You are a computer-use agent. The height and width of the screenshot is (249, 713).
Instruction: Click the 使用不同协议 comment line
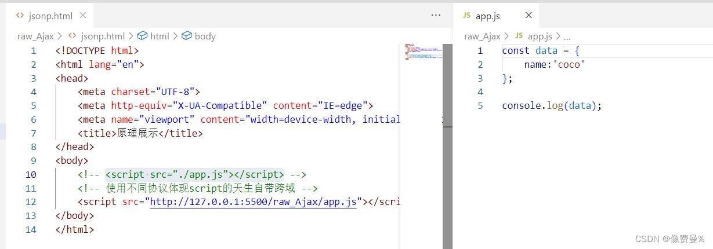coord(197,188)
